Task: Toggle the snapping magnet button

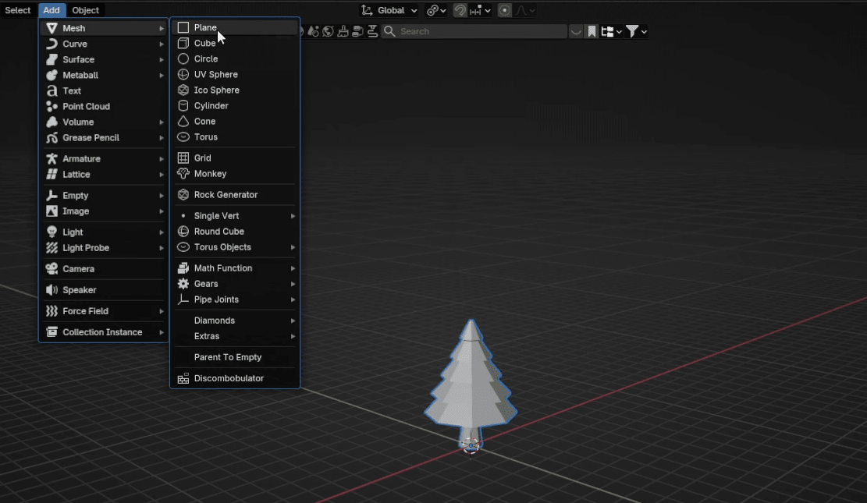Action: [460, 10]
